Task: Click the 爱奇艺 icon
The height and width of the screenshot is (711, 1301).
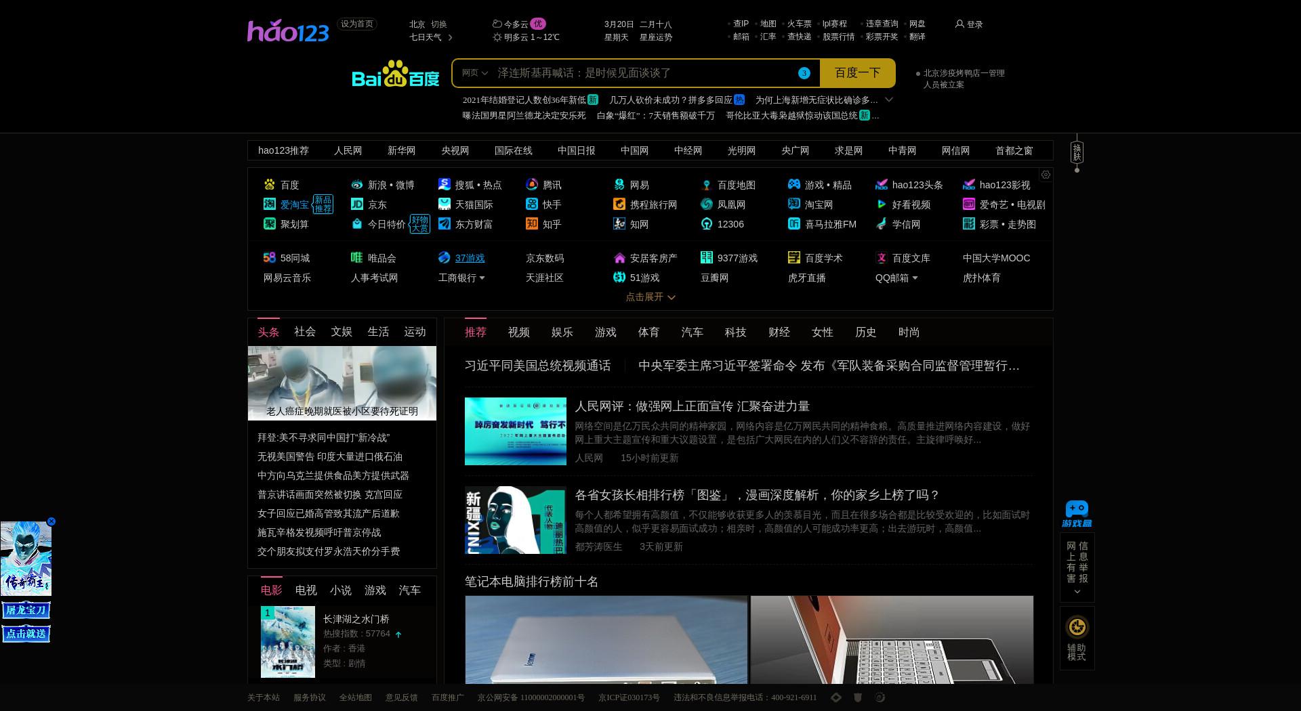Action: (x=969, y=204)
